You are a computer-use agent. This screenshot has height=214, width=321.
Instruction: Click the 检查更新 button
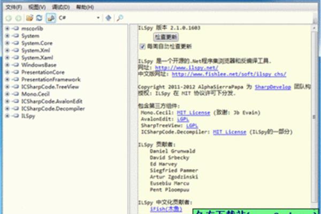166,37
